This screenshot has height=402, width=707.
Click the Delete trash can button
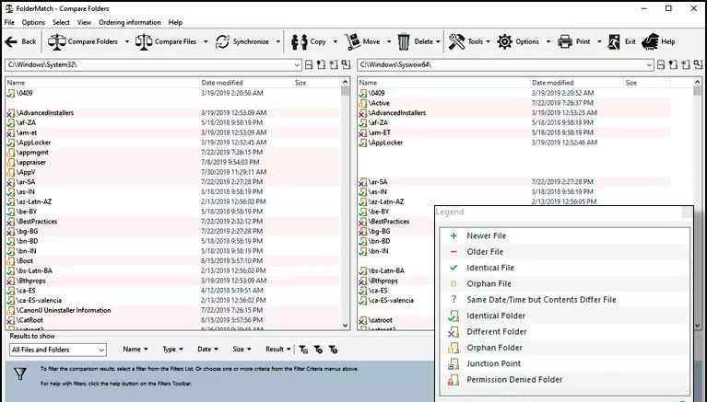(416, 41)
